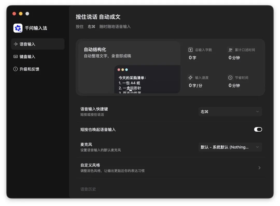
Task: Click the keyboard icon beside 键盘输入
Action: pyautogui.click(x=16, y=56)
